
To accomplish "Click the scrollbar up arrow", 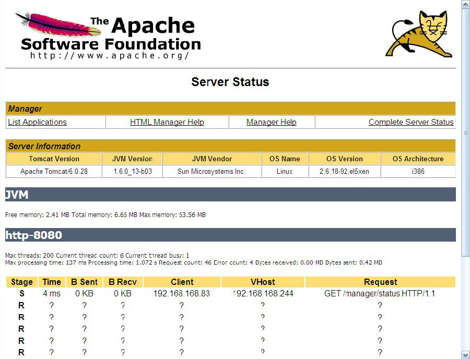I will pyautogui.click(x=466, y=4).
